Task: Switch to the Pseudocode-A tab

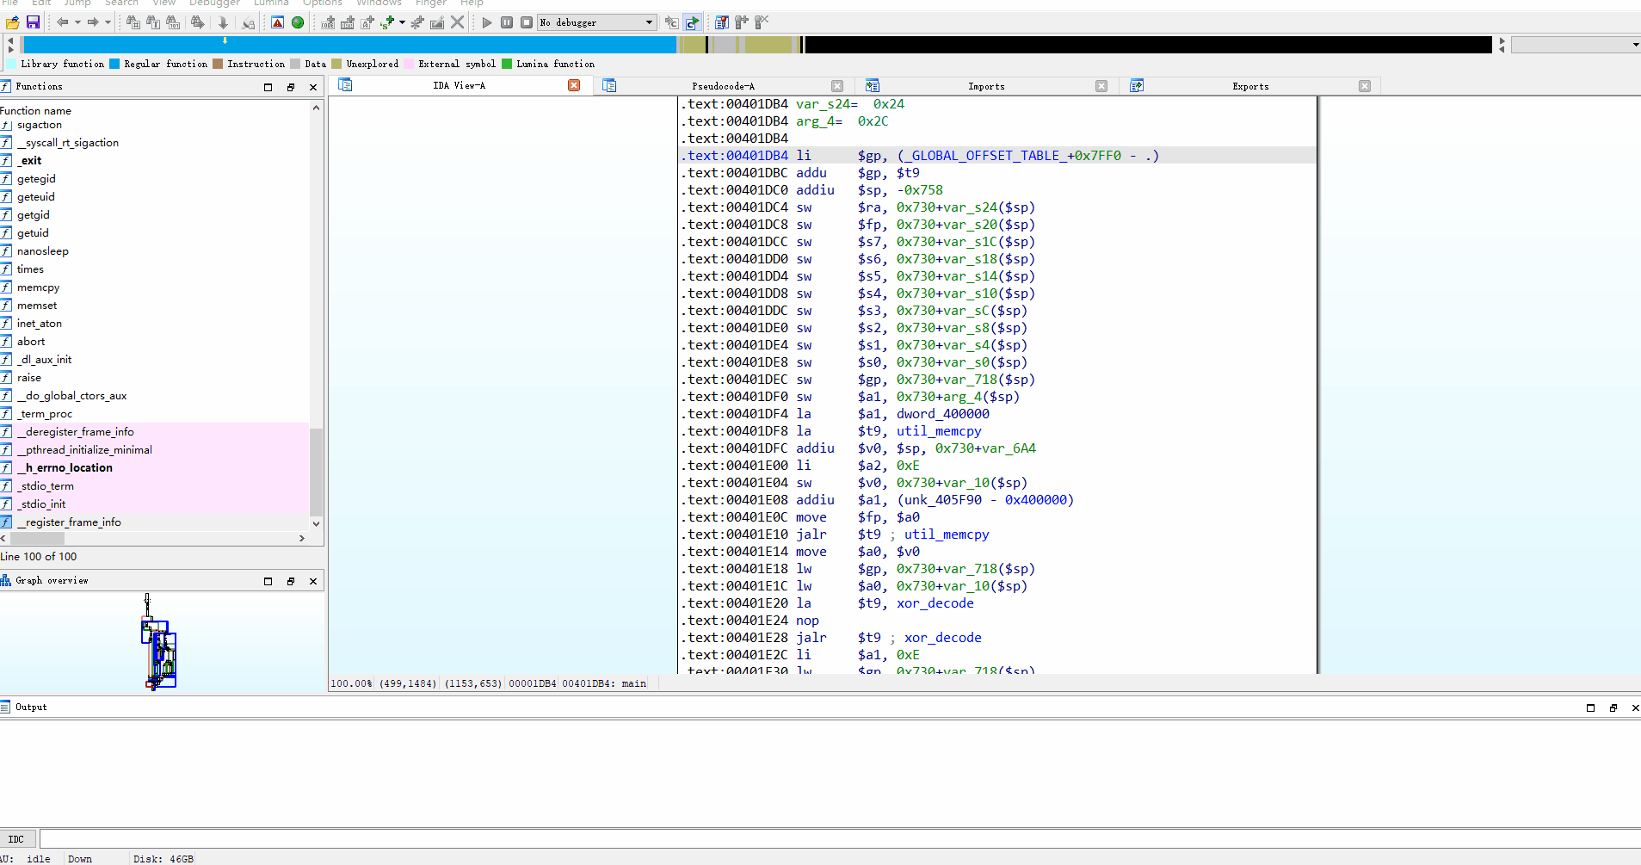Action: pos(723,86)
